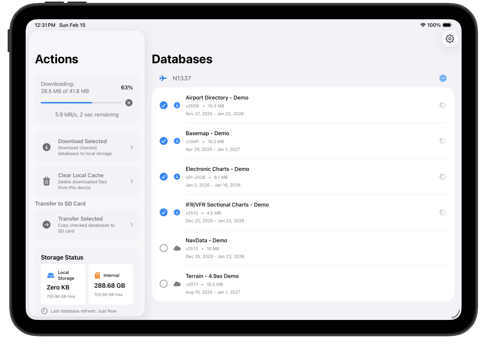Collapse the N1337 database section
This screenshot has width=491, height=349.
pyautogui.click(x=443, y=78)
